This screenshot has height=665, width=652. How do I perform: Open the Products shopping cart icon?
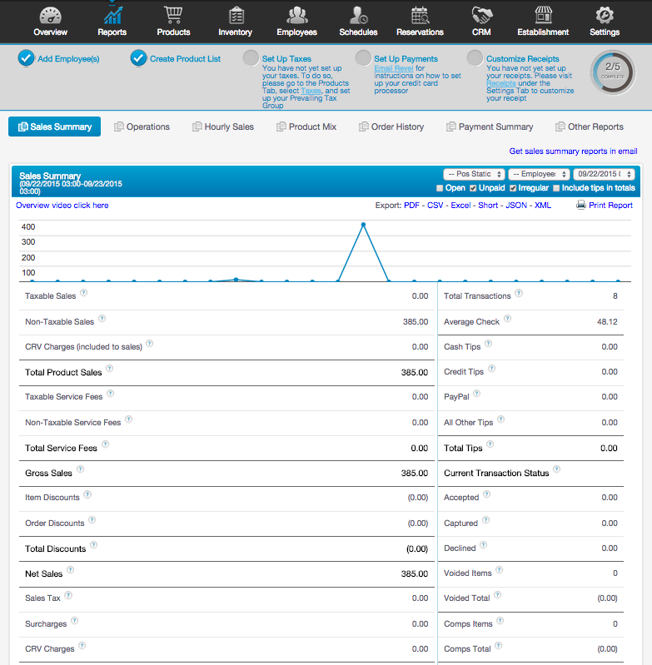point(173,15)
